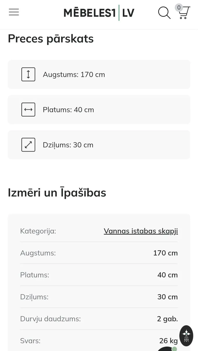Select the Platums: 40 cm overview card
This screenshot has height=351, width=198.
99,109
